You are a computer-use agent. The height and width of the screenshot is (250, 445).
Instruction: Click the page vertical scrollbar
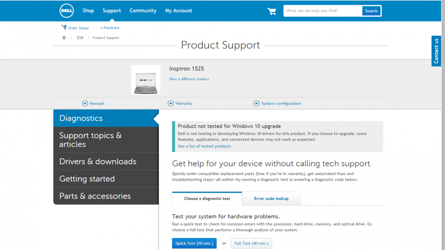[x=443, y=125]
